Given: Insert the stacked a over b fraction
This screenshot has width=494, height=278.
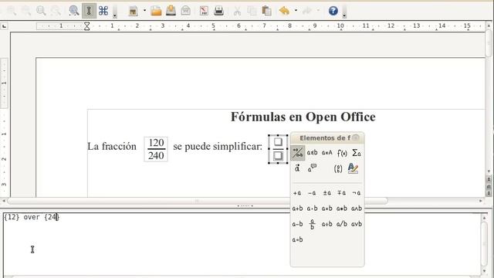Looking at the screenshot, I should pos(312,224).
